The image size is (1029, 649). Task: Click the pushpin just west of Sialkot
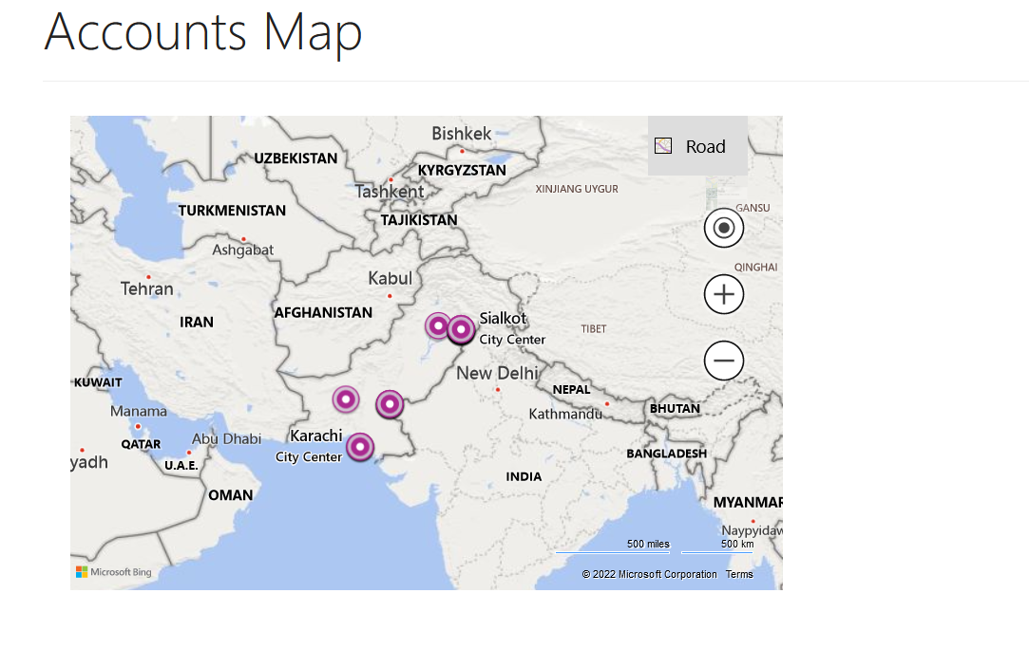pos(437,324)
